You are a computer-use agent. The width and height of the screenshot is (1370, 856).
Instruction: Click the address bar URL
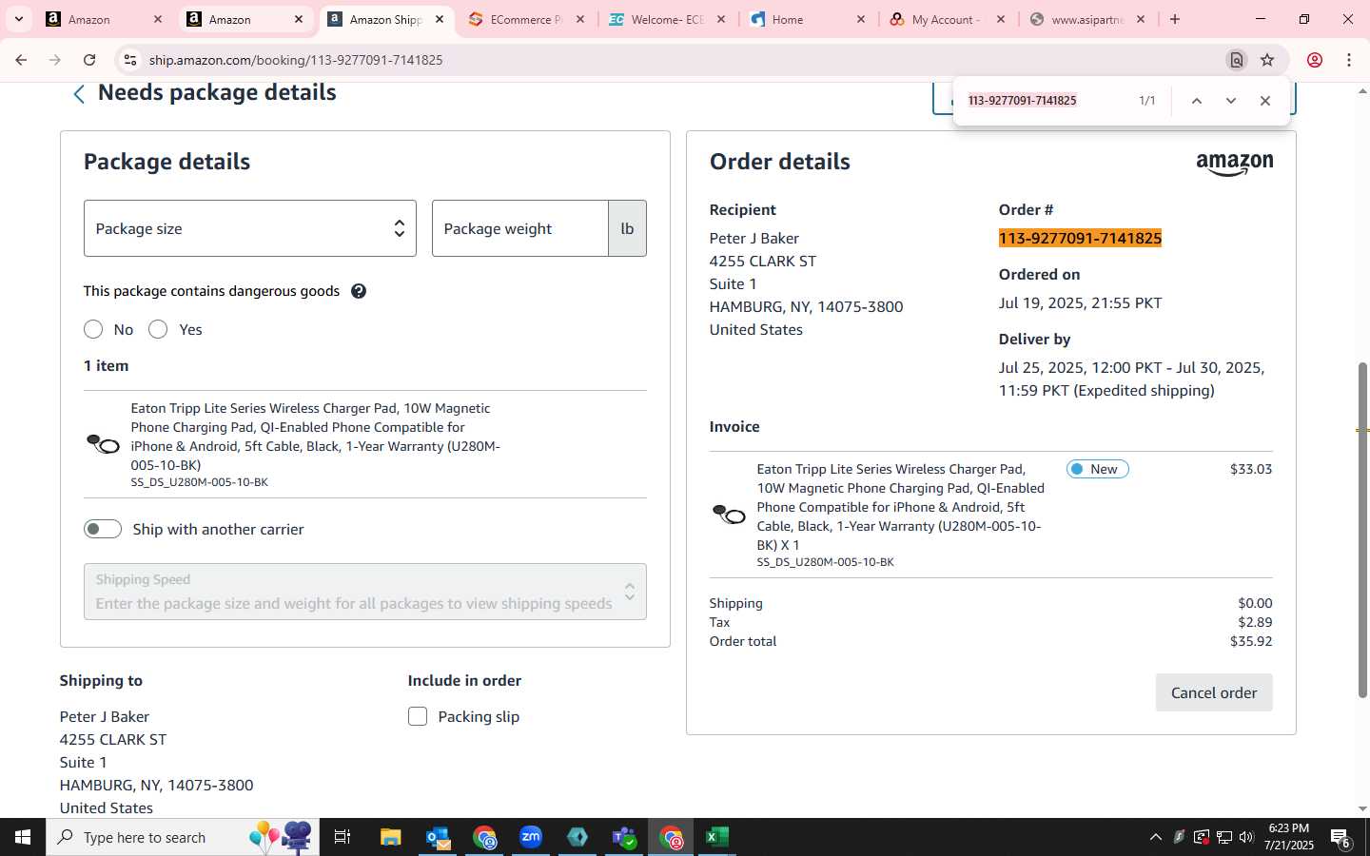(296, 60)
